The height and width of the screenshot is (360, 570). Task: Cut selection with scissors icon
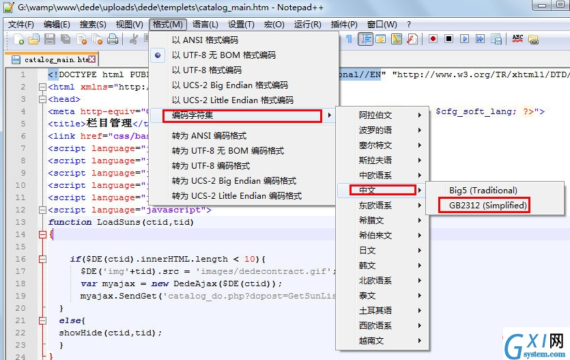tap(133, 39)
